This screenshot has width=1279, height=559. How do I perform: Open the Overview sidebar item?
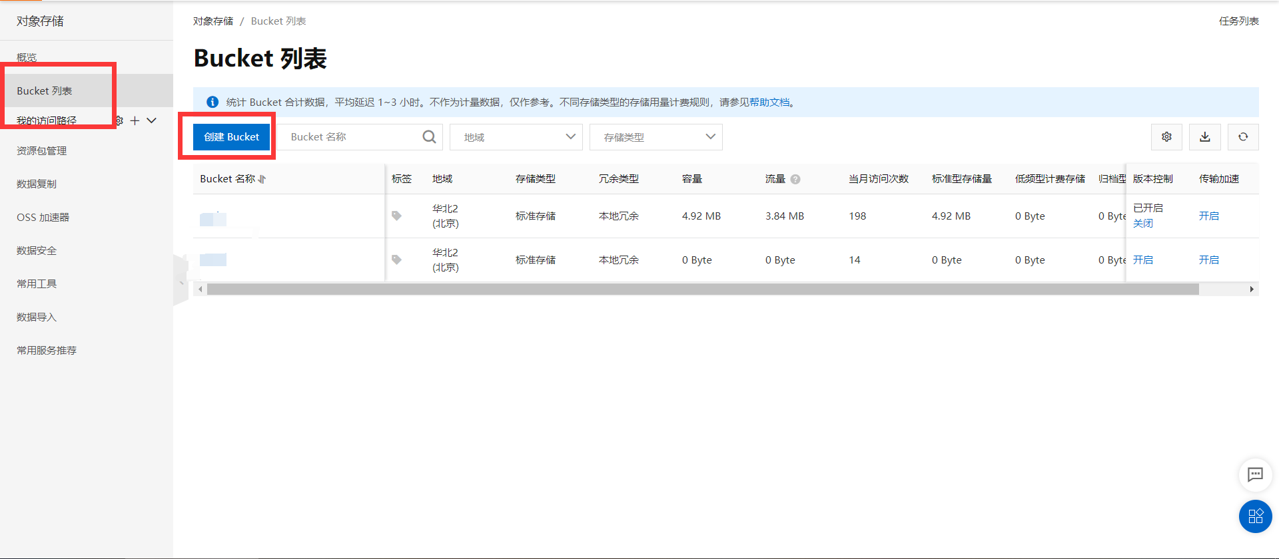[27, 58]
